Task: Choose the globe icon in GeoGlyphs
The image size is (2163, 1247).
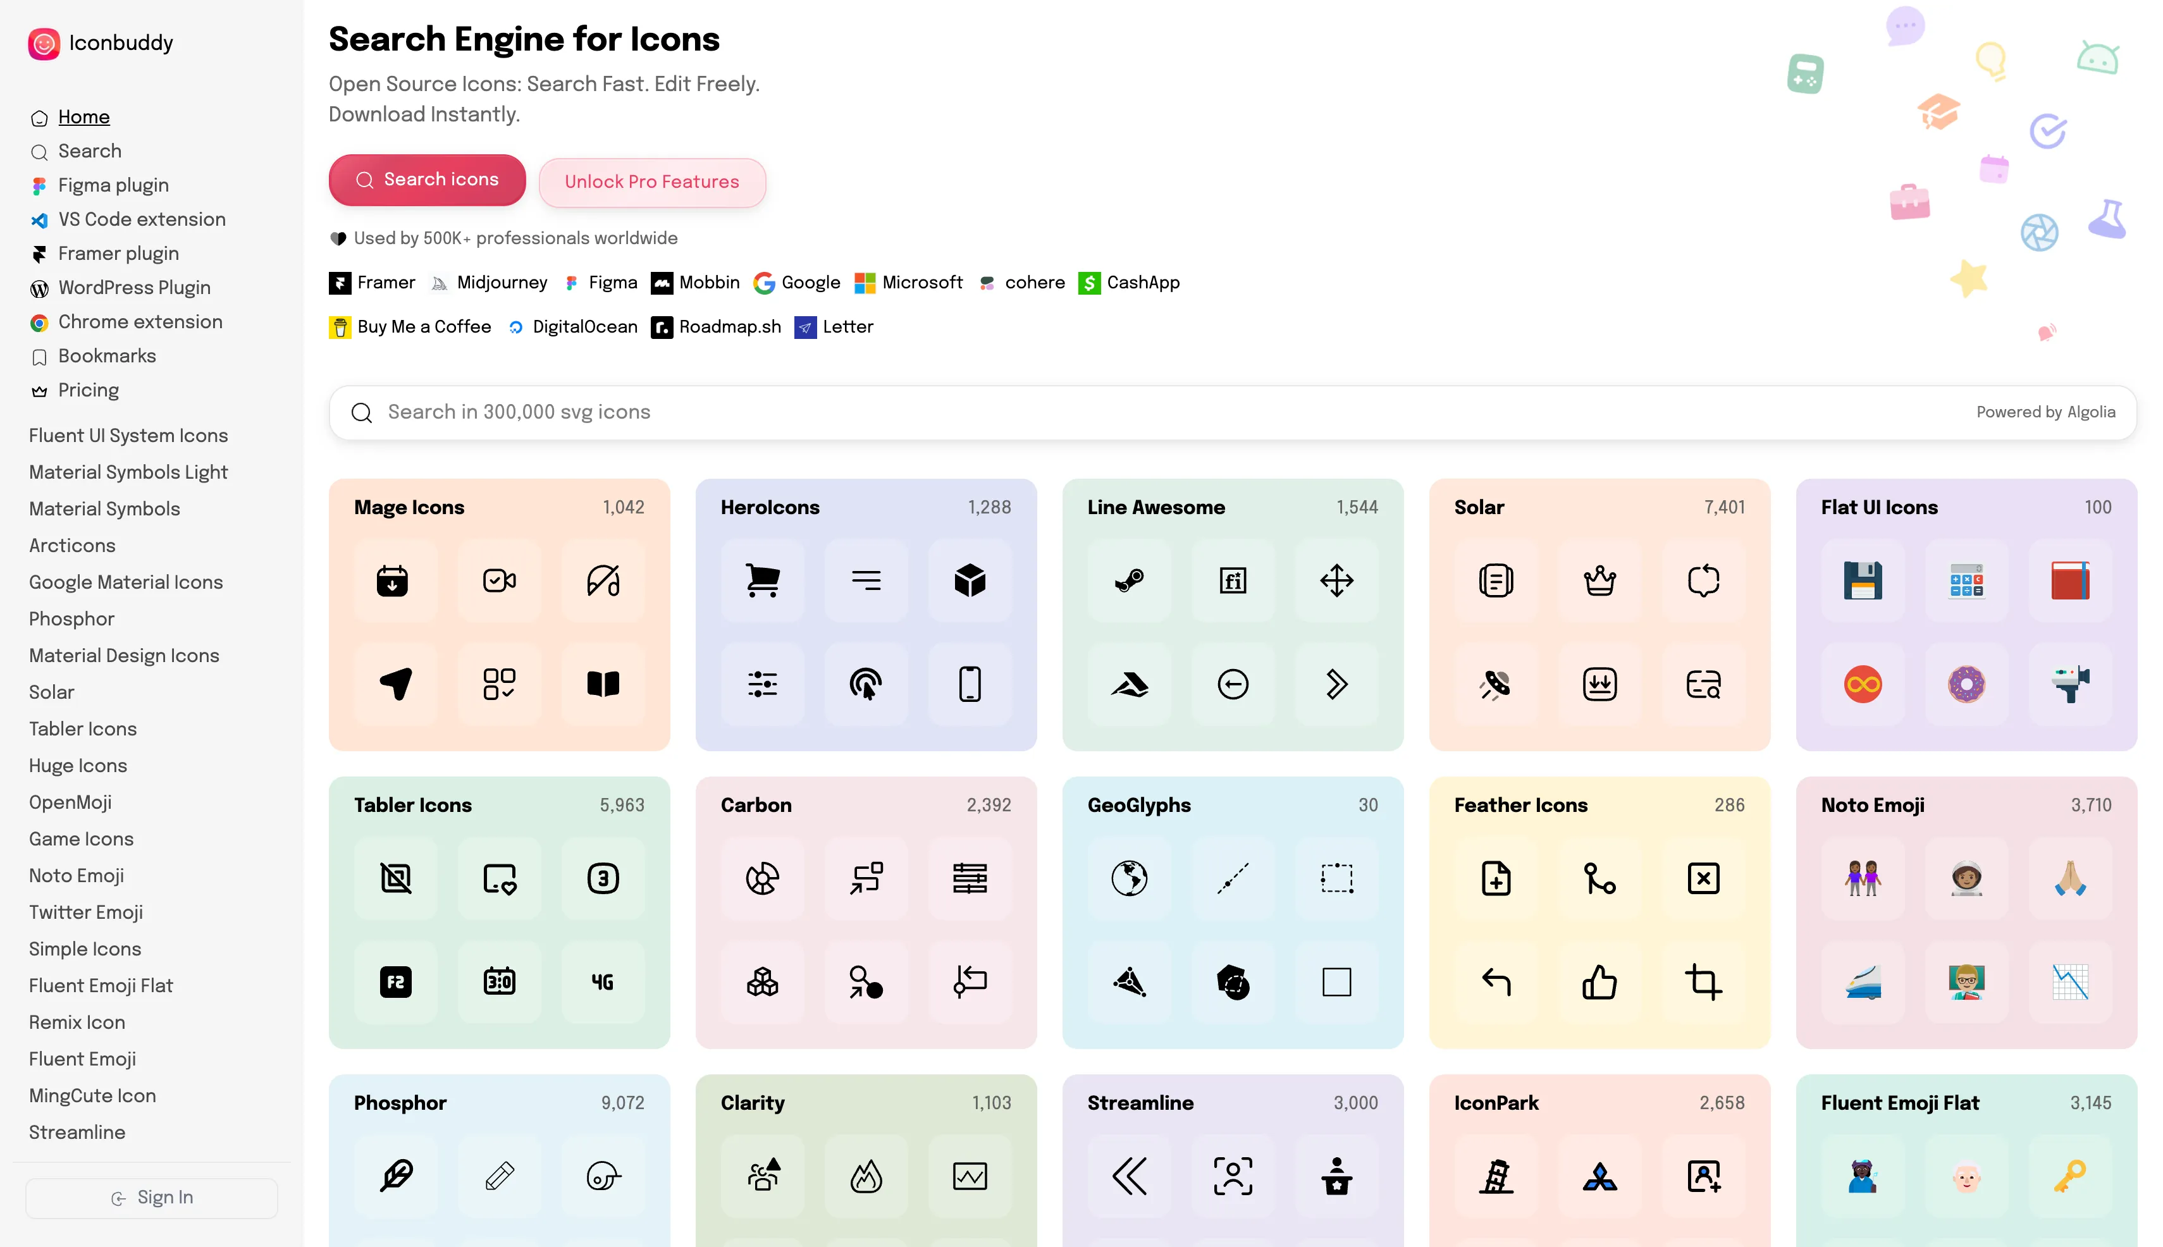Action: point(1129,878)
